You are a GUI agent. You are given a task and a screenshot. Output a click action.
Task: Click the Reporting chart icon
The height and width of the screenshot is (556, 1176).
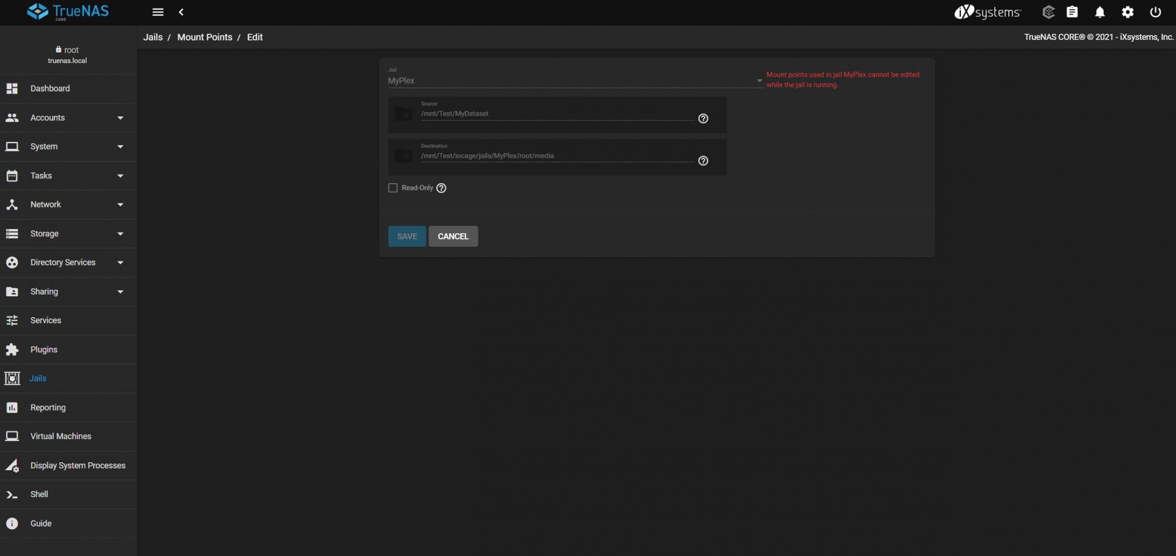12,408
